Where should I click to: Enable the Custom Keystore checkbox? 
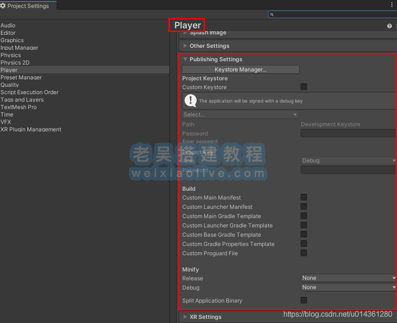click(x=304, y=87)
